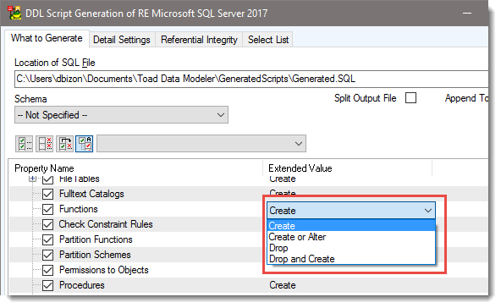The image size is (501, 308).
Task: Open the Schema Not Specified dropdown
Action: pyautogui.click(x=121, y=115)
